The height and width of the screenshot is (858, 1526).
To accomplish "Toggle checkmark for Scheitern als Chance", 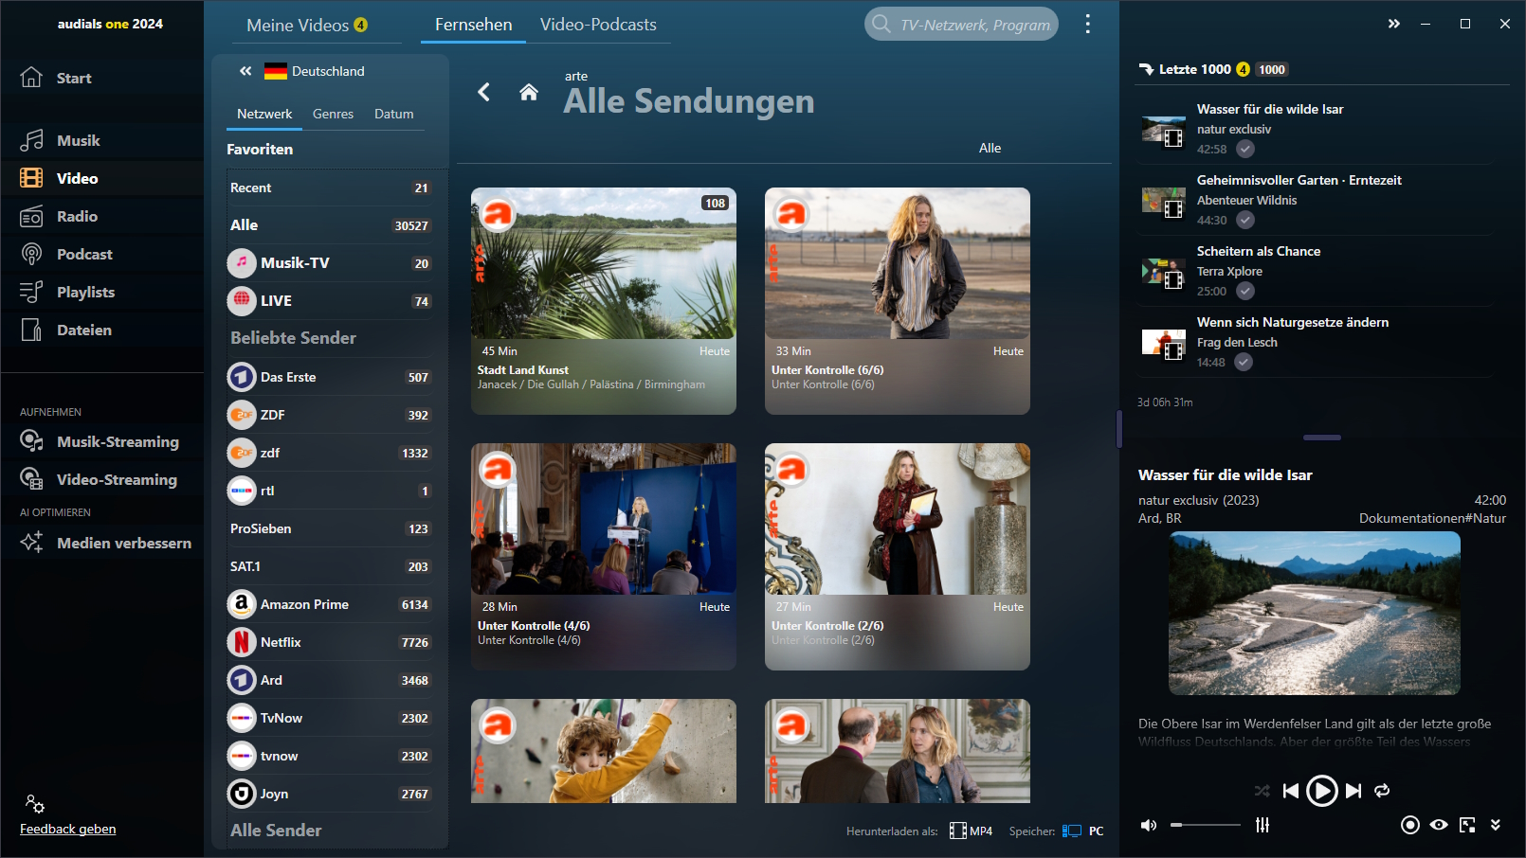I will tap(1245, 291).
